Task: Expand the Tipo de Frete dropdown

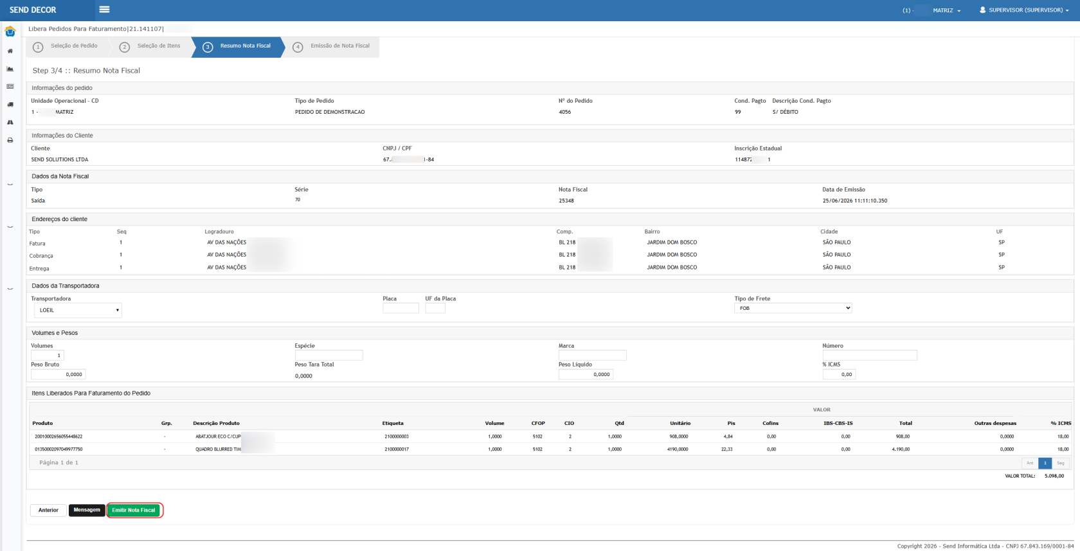Action: coord(793,308)
